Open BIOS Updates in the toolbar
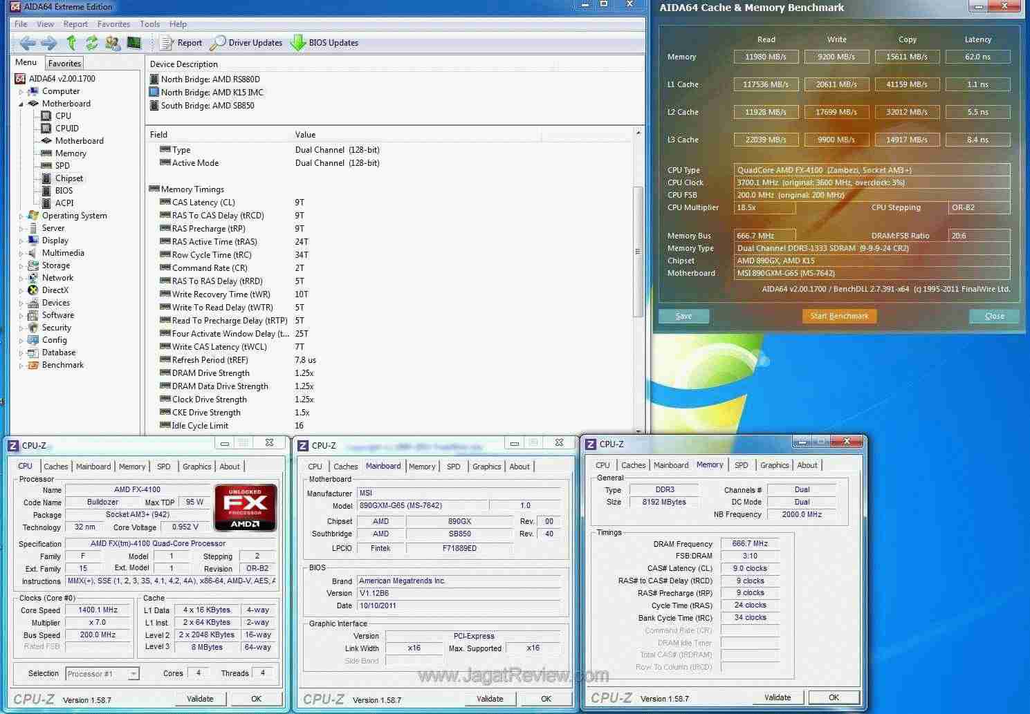The width and height of the screenshot is (1030, 714). pyautogui.click(x=324, y=43)
